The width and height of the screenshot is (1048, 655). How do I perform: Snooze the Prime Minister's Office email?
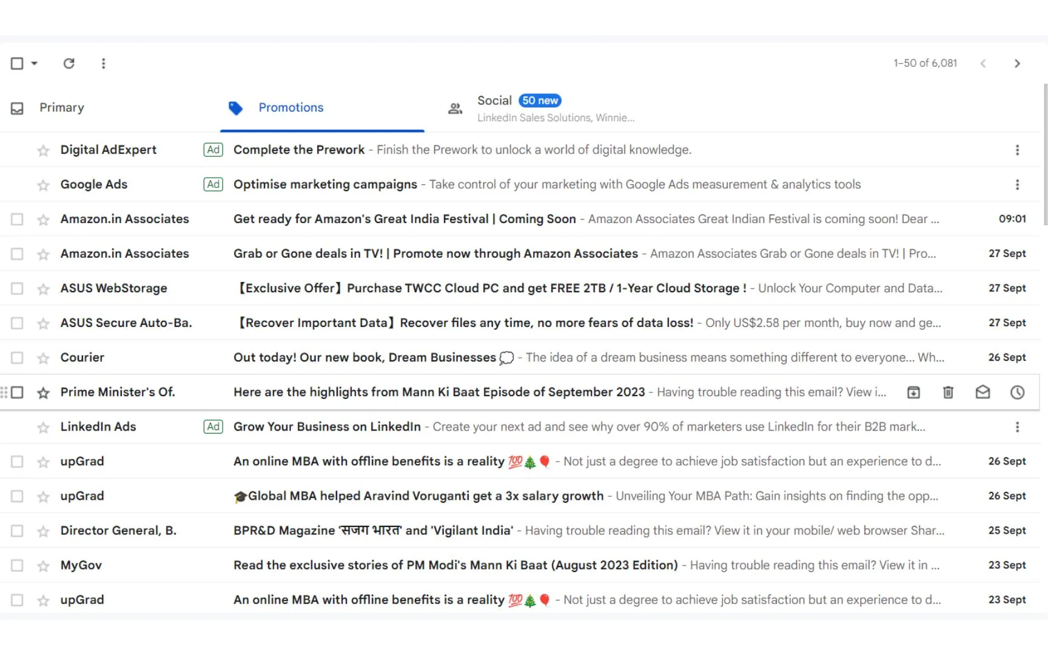click(1017, 392)
